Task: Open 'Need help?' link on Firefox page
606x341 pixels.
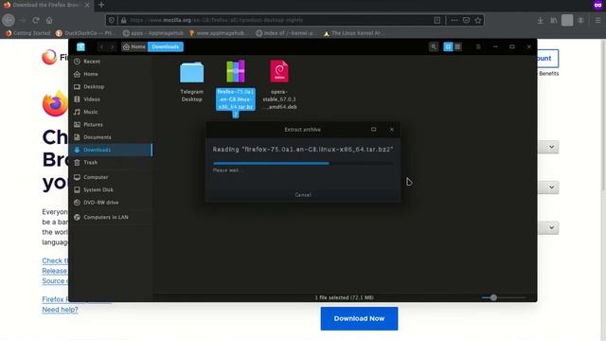Action: click(x=60, y=310)
